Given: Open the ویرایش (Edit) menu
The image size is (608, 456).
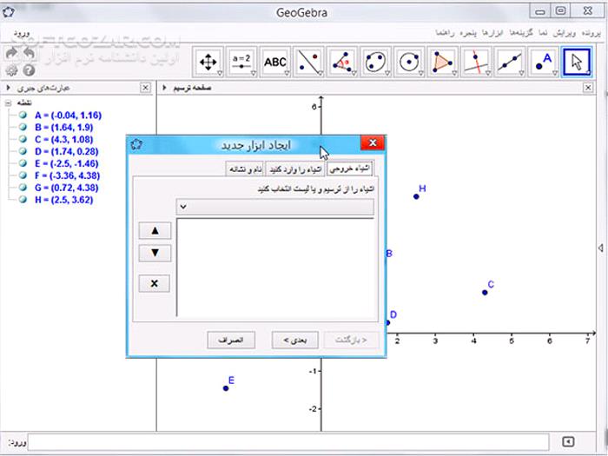Looking at the screenshot, I should (565, 33).
